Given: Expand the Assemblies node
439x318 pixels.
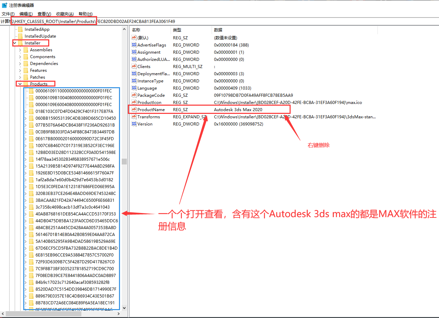Looking at the screenshot, I should (20, 50).
